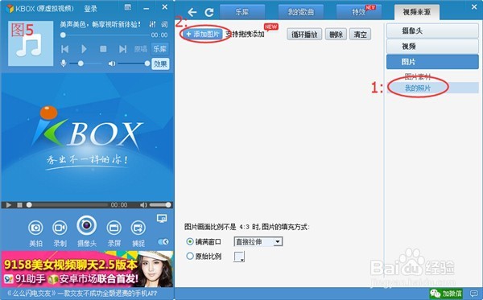Open the 乐库 tab
Image resolution: width=483 pixels, height=300 pixels.
point(242,12)
